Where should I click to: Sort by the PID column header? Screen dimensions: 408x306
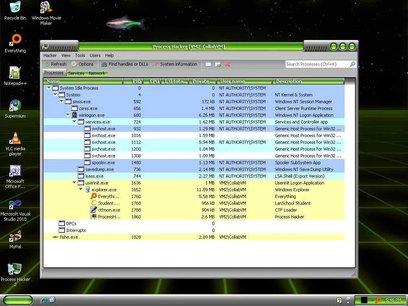(x=133, y=81)
